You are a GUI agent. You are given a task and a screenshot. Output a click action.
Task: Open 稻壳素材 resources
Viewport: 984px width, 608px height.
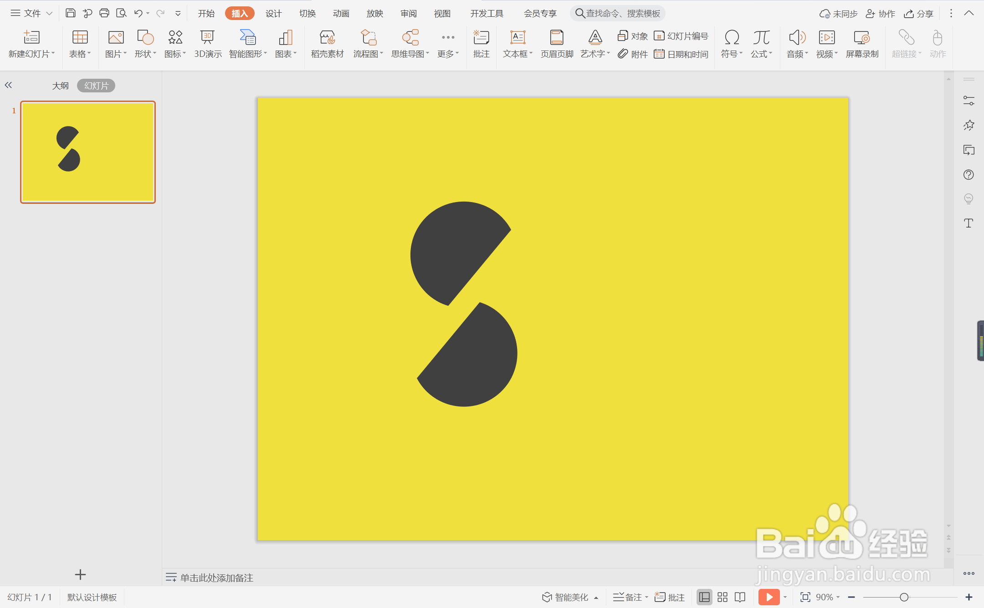327,44
